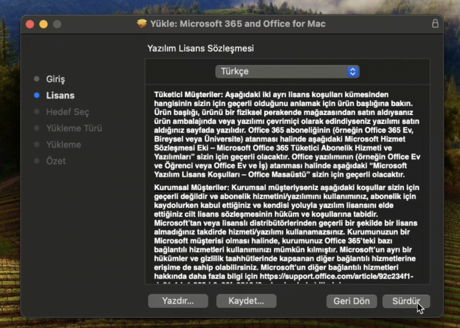Click the Yükleme Türü step label
This screenshot has width=460, height=328.
(74, 128)
